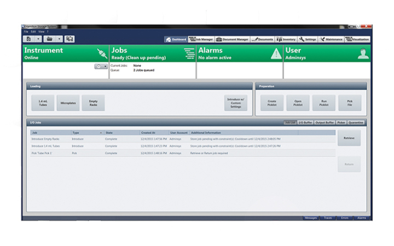Sort by the Job column header
Screen dimensions: 394x246
(x=51, y=133)
